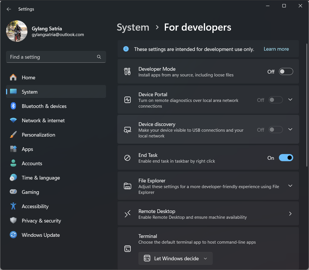This screenshot has height=270, width=309.
Task: Click the Time & language globe icon
Action: click(13, 178)
